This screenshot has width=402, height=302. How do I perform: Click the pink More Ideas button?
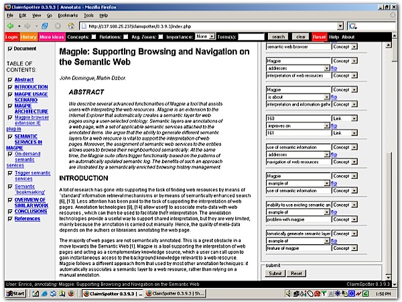[x=52, y=37]
